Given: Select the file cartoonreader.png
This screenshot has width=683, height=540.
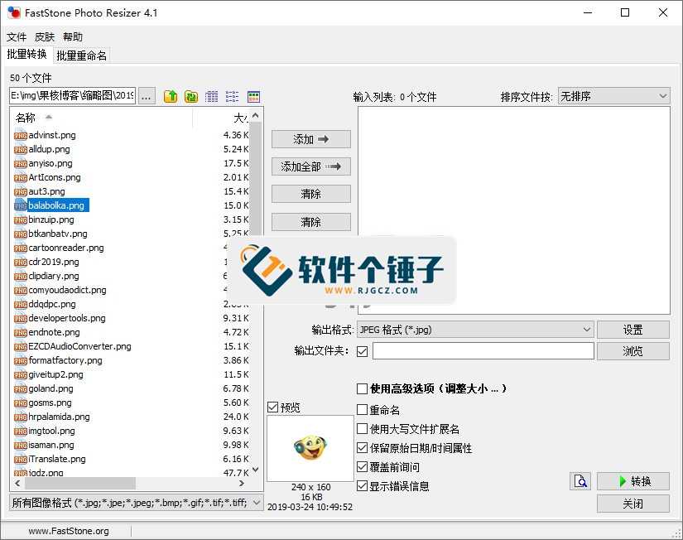Looking at the screenshot, I should click(x=66, y=248).
